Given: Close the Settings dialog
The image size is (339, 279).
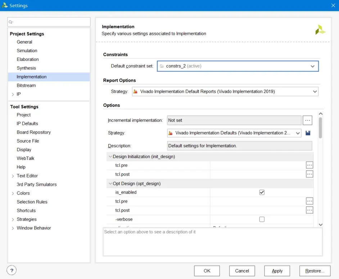Looking at the screenshot, I should click(x=333, y=5).
